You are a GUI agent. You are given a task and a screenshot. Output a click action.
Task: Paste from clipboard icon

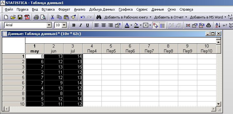coord(66,17)
